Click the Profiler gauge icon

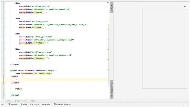43,104
